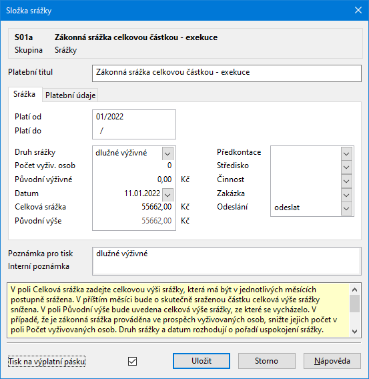Click the help text scrollbar down arrow

[x=354, y=332]
